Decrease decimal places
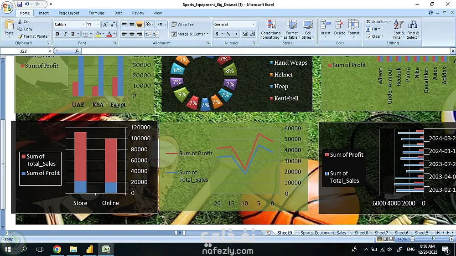456x256 pixels. 253,34
